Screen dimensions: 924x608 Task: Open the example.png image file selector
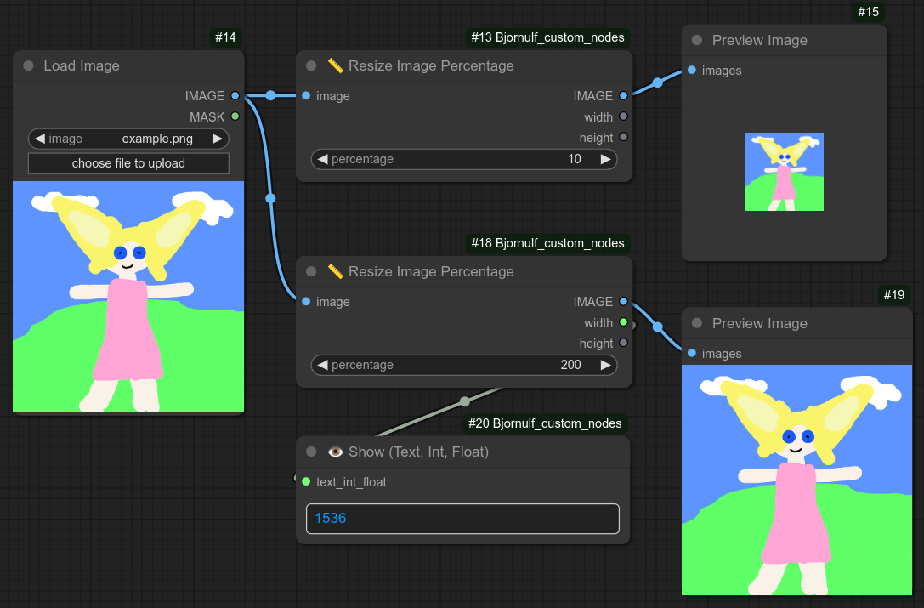(x=128, y=139)
